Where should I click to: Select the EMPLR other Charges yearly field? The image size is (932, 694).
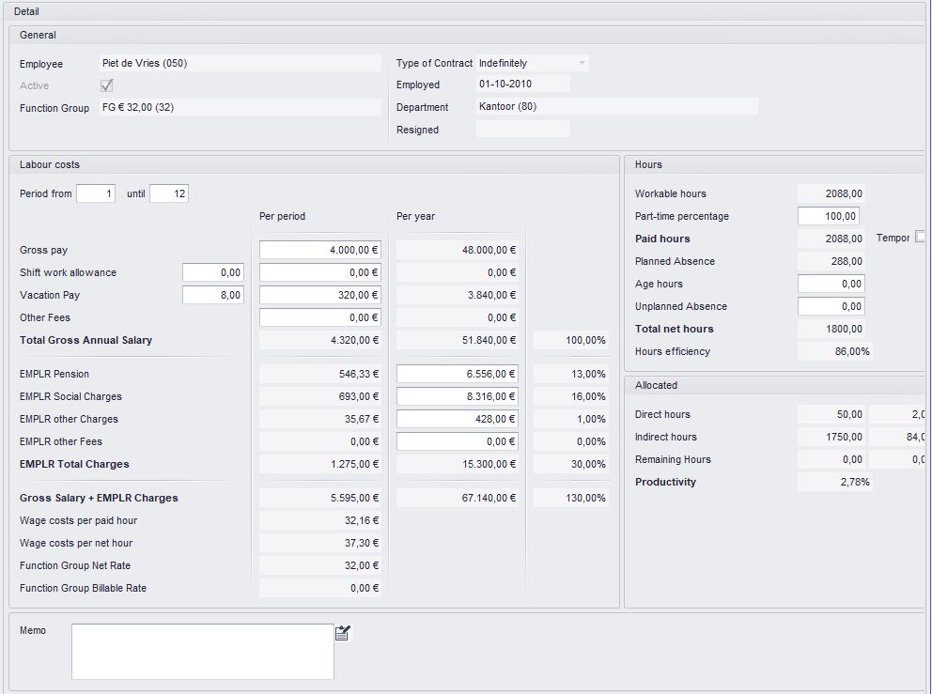coord(458,419)
